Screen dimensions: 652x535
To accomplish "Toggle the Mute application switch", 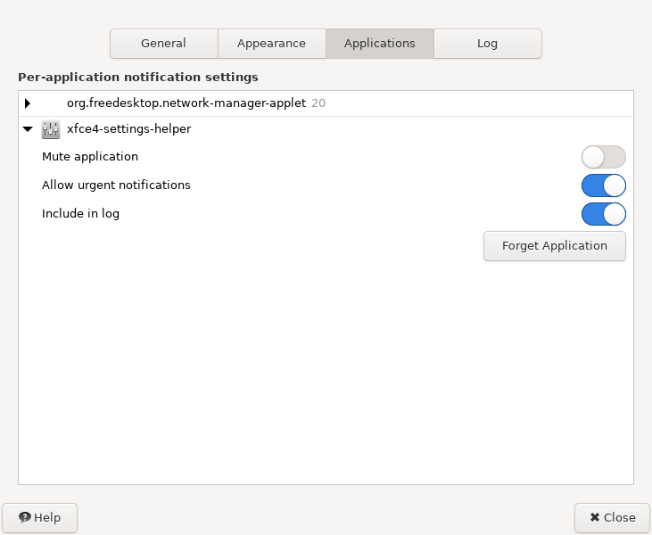I will 603,157.
